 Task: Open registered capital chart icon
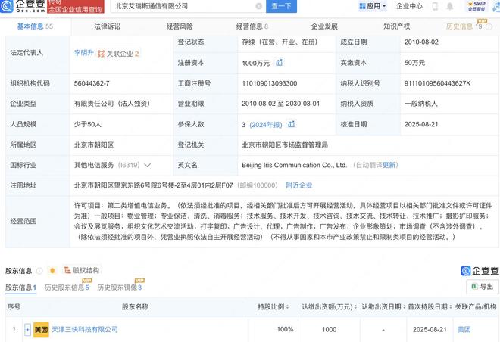tap(280, 62)
